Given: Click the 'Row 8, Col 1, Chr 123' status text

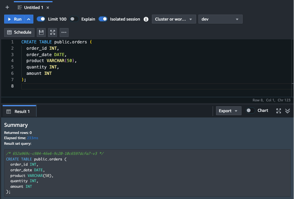Looking at the screenshot, I should (x=271, y=100).
